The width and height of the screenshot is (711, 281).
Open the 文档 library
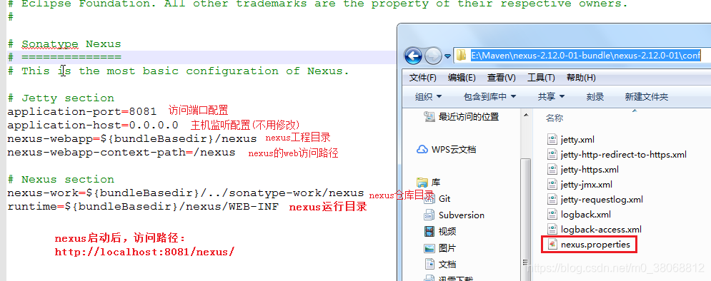pyautogui.click(x=447, y=265)
